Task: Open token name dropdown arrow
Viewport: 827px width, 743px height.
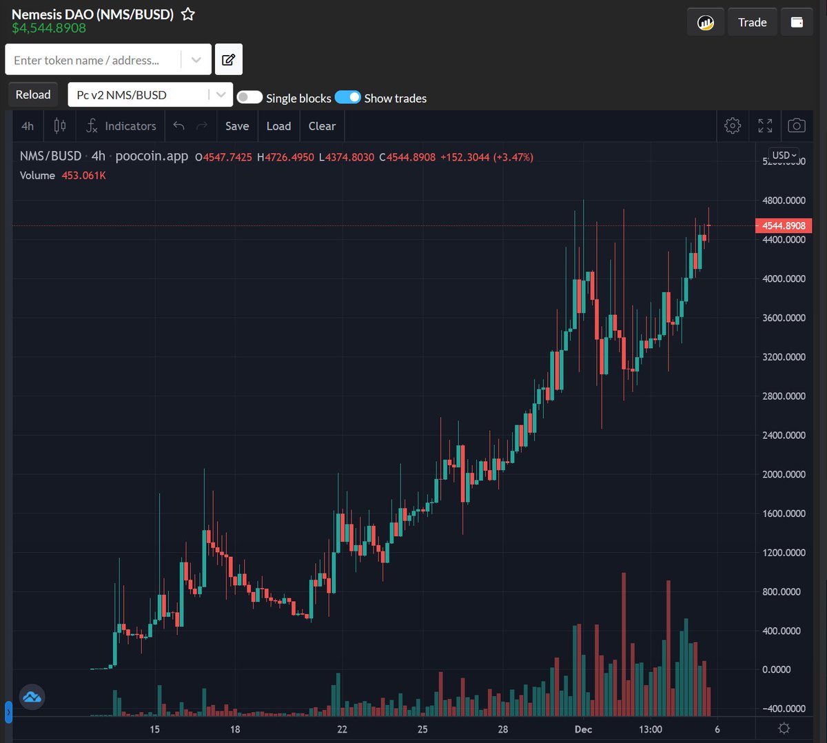Action: (196, 60)
